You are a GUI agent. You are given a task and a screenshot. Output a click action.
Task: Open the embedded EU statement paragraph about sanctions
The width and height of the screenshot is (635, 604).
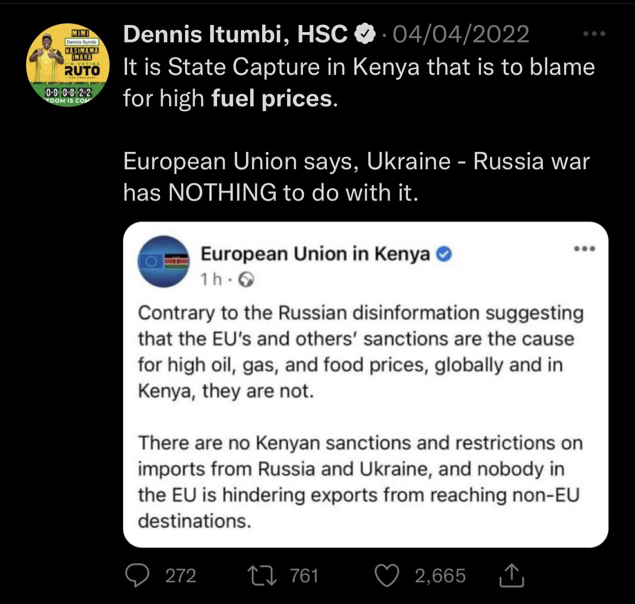(360, 352)
